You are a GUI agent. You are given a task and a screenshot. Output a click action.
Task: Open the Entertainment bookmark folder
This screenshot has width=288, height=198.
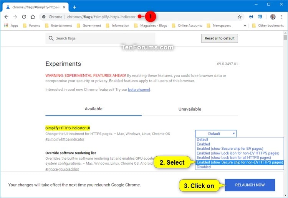pos(58,25)
